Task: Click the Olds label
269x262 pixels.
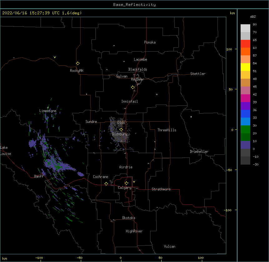Action: click(121, 123)
